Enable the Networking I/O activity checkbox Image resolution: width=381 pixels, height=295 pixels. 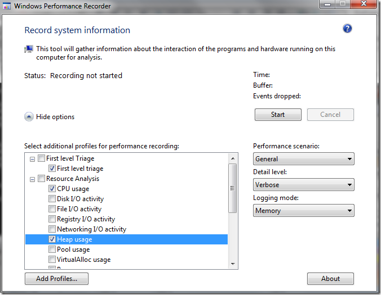coord(52,229)
